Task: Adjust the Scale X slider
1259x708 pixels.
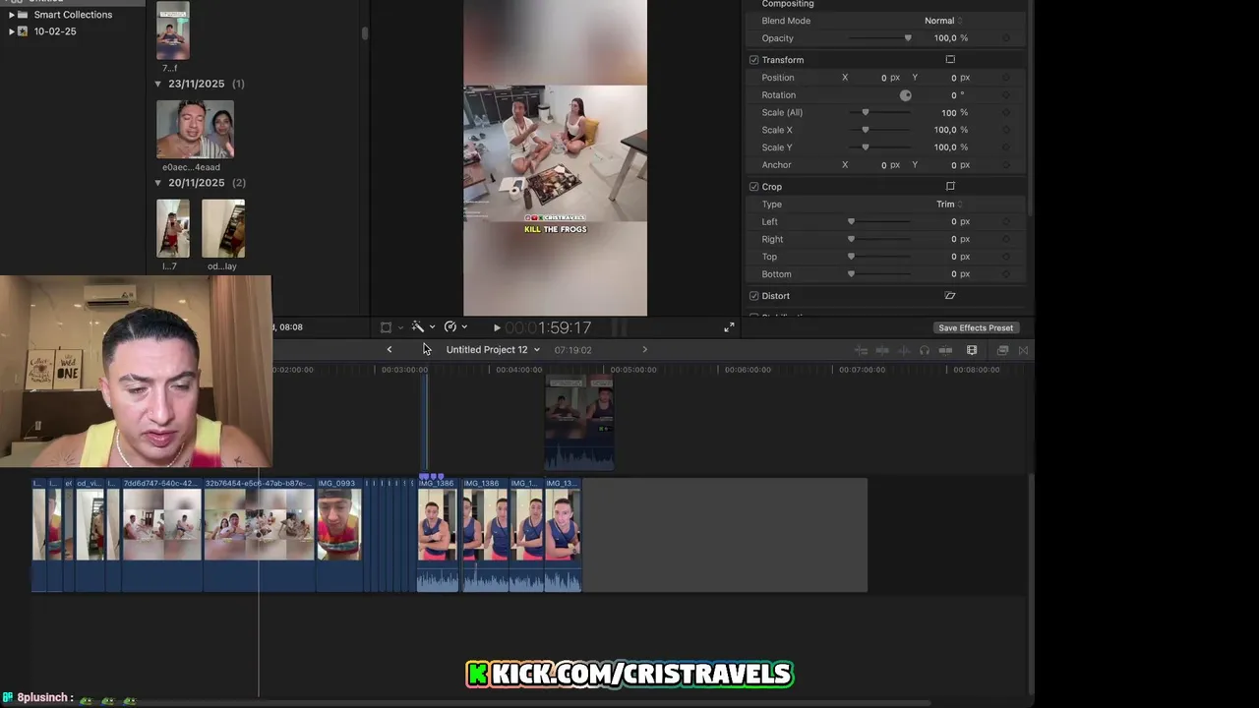Action: (879, 130)
